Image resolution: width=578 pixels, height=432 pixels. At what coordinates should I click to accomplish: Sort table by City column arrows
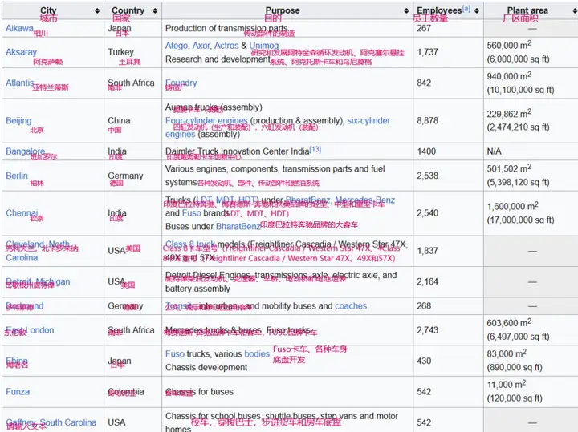97,10
